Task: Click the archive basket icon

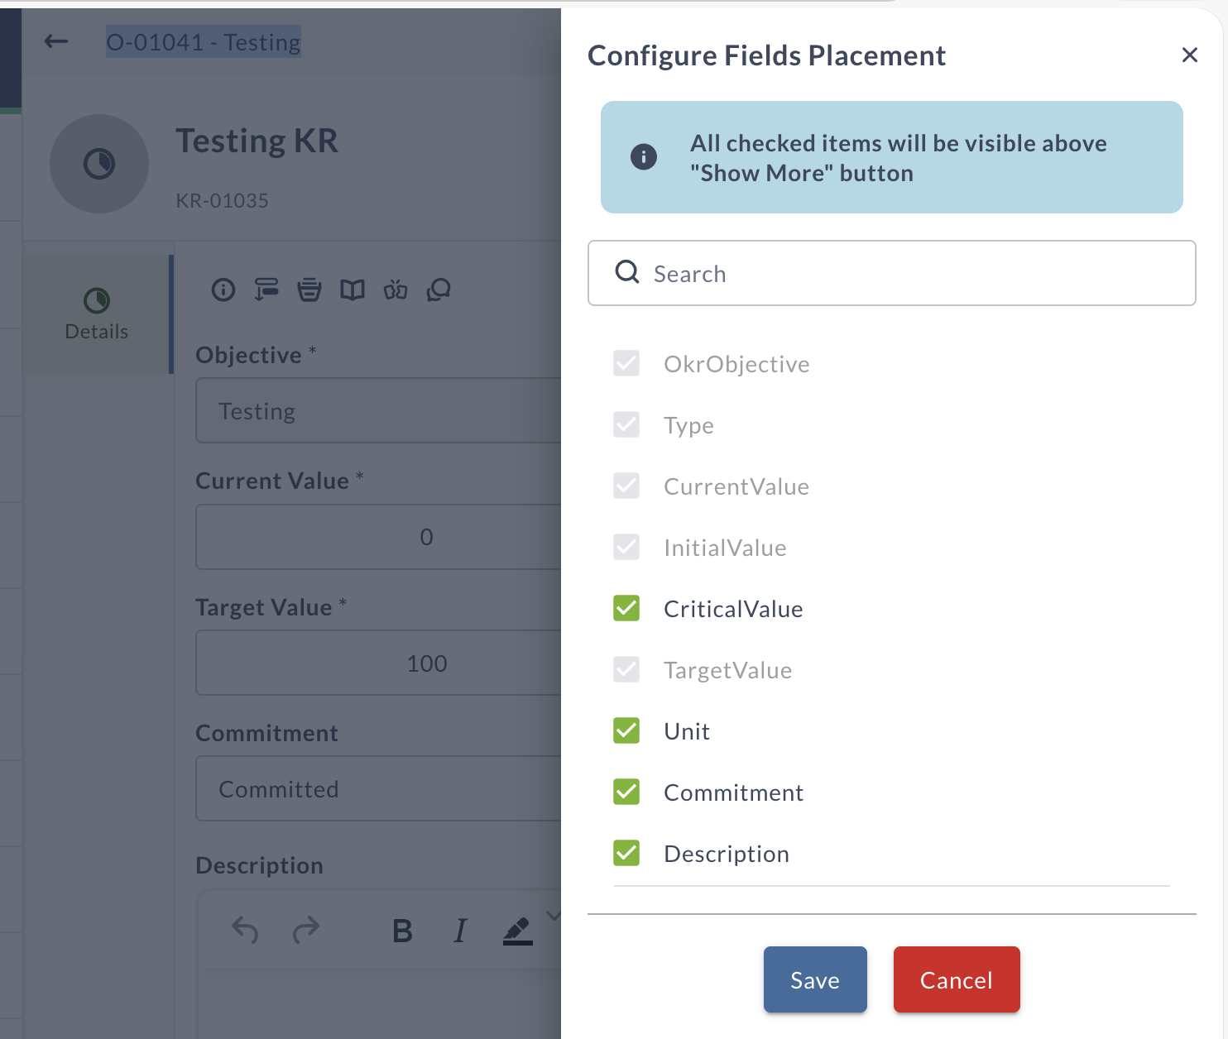Action: [309, 290]
